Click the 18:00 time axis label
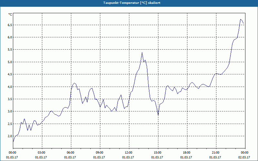 click(187, 153)
